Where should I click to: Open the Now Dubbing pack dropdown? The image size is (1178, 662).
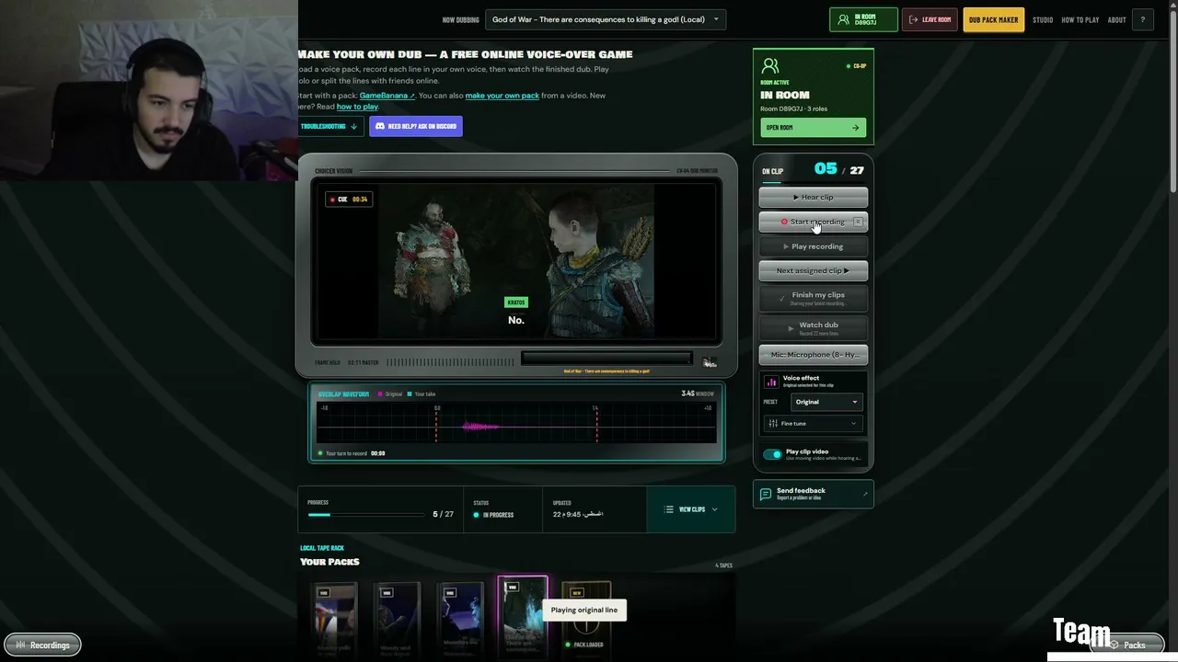(606, 19)
